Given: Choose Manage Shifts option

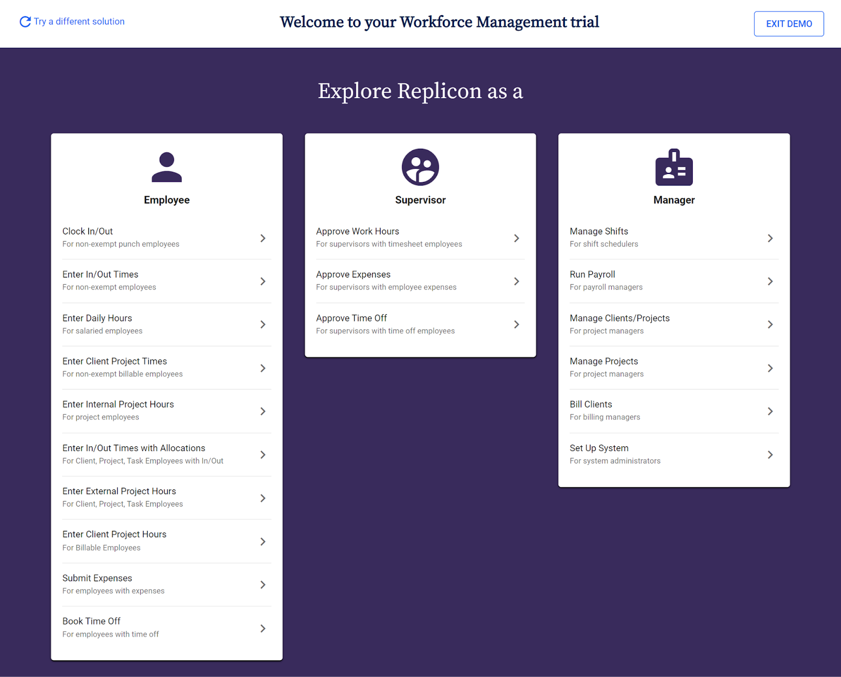Looking at the screenshot, I should click(x=674, y=238).
